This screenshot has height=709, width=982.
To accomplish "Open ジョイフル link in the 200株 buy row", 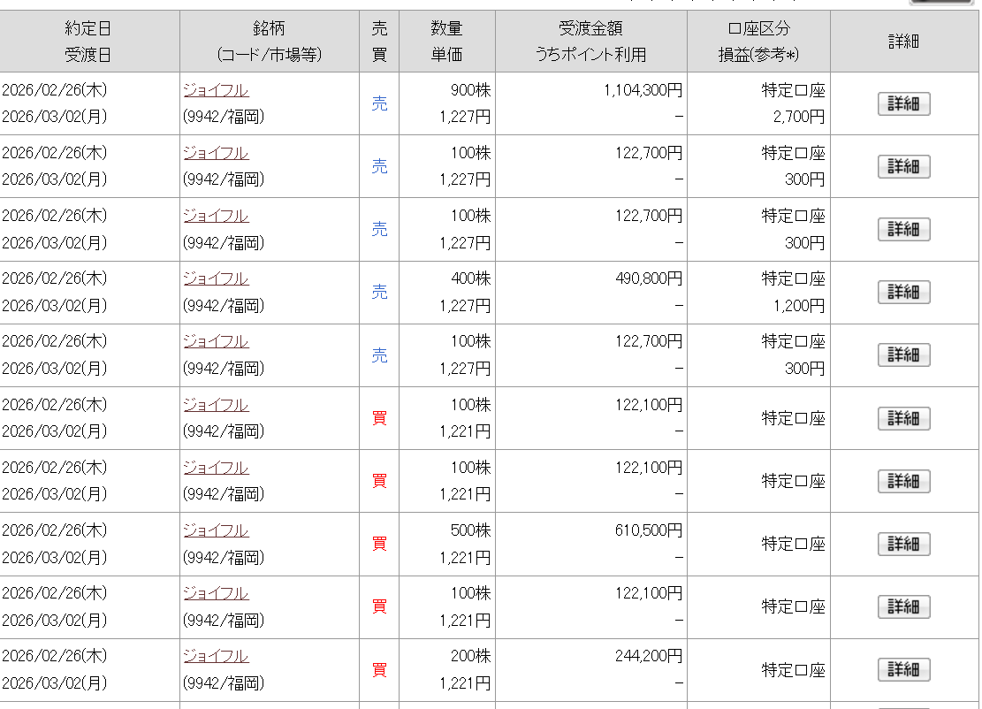I will tap(216, 656).
